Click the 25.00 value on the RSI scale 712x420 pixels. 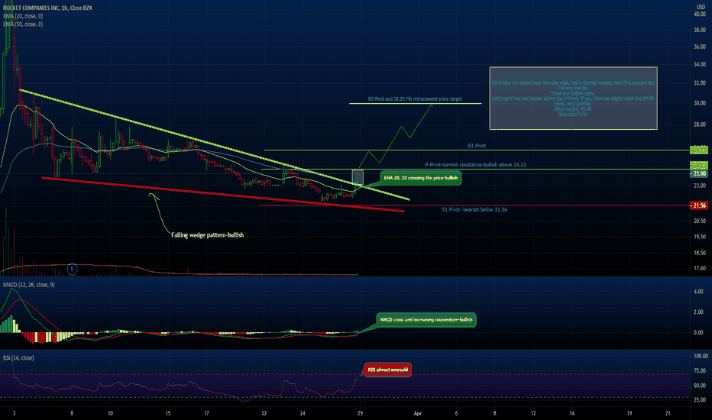(701, 400)
